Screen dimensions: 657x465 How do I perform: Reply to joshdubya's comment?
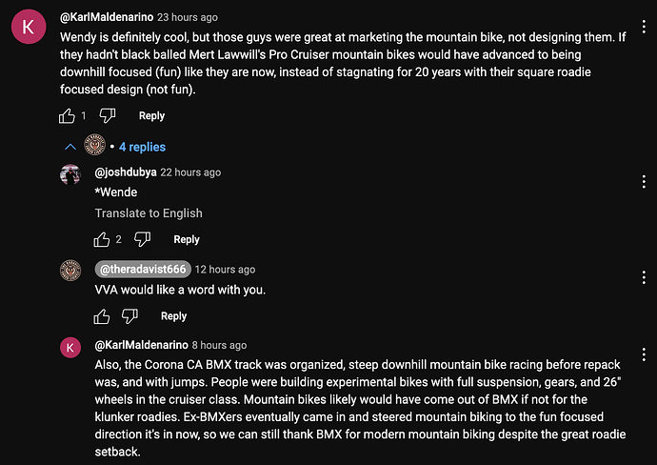[187, 239]
